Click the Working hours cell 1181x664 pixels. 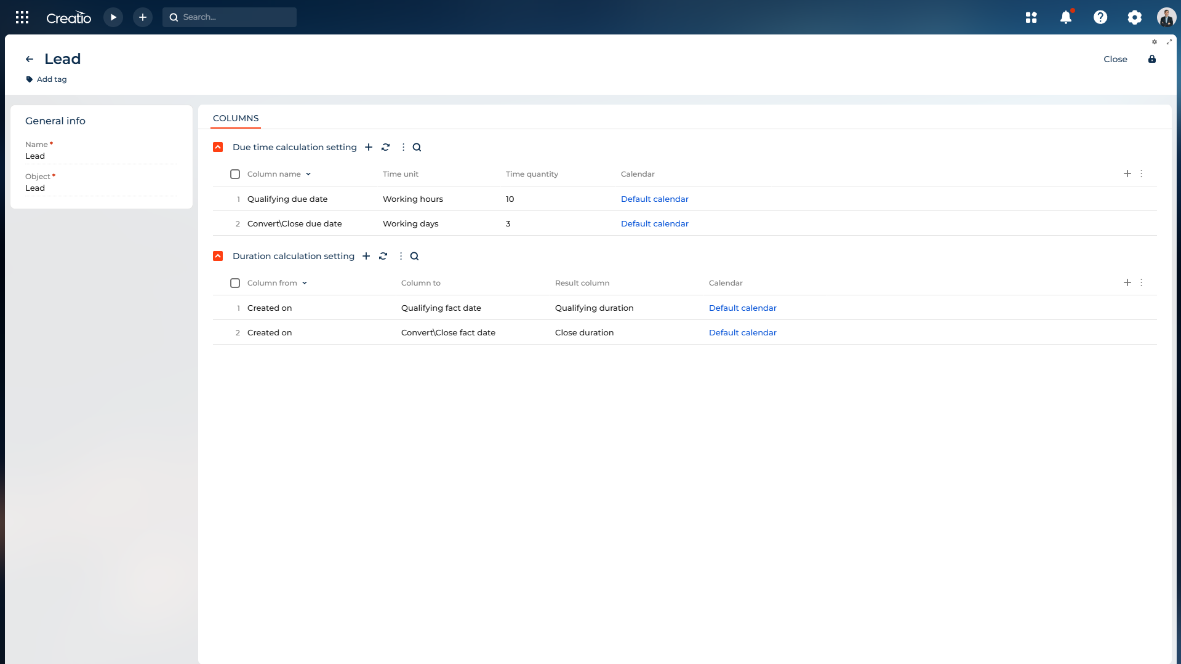pyautogui.click(x=413, y=199)
